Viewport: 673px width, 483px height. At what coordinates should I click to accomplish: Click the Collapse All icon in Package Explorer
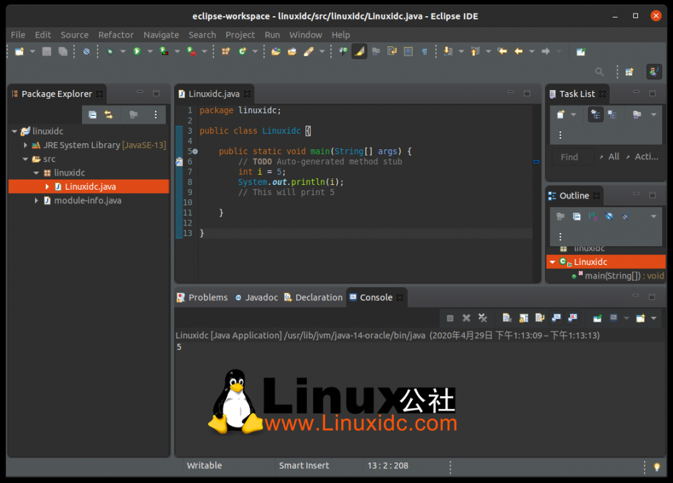click(x=92, y=115)
